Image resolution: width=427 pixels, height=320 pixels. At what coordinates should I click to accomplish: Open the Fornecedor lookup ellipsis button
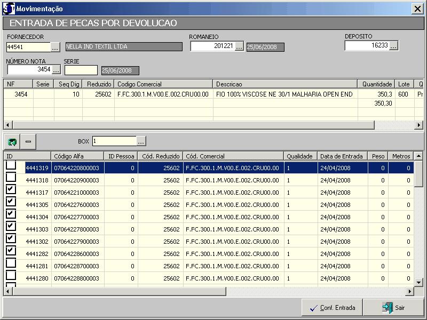pos(56,47)
